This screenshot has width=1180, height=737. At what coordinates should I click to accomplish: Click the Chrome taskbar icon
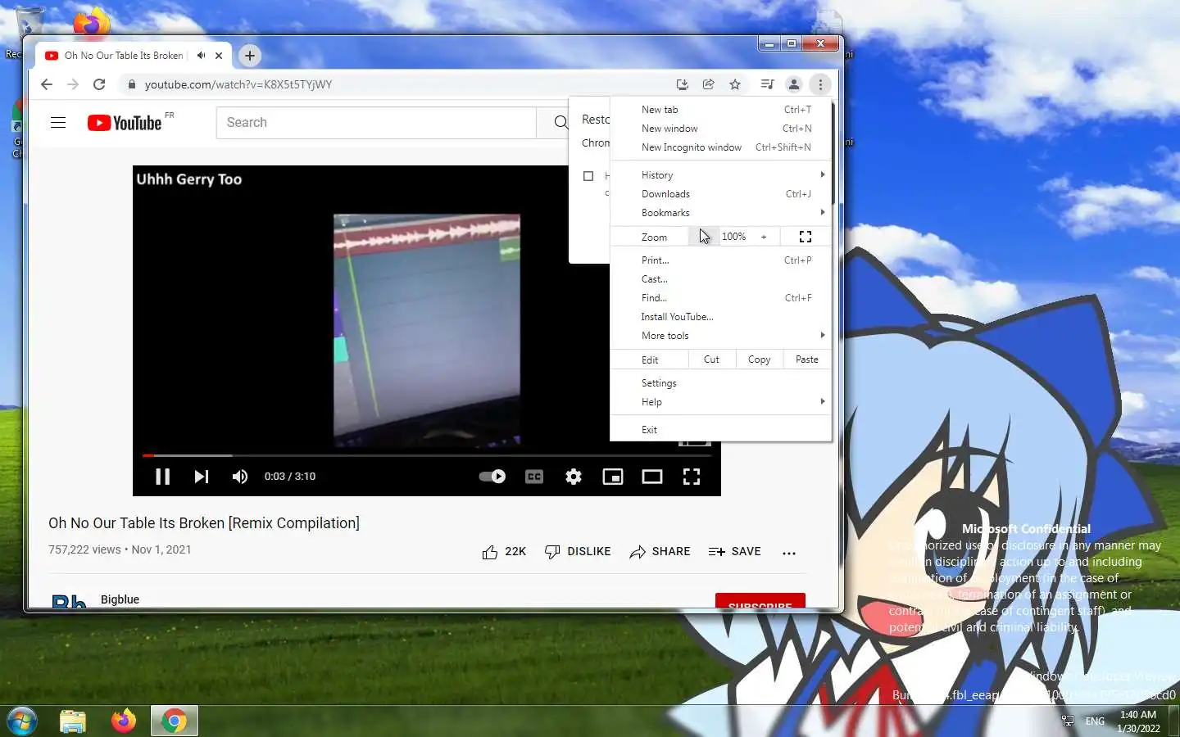click(x=174, y=721)
